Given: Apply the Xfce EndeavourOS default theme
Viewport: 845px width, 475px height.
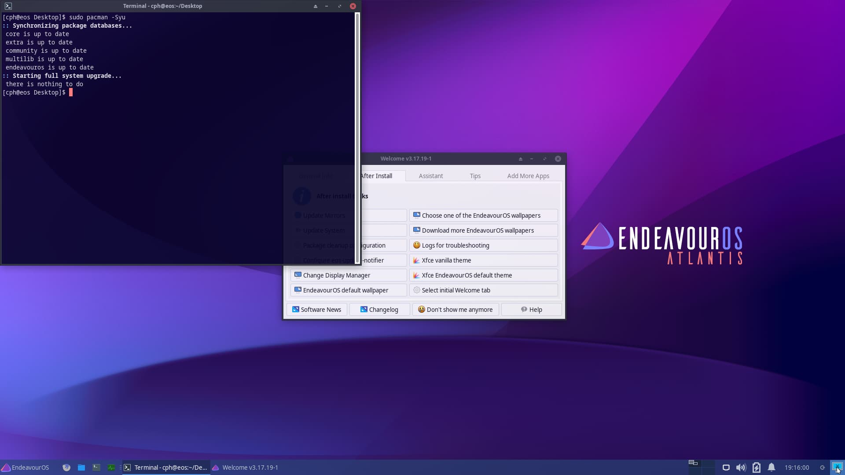Looking at the screenshot, I should [x=484, y=275].
